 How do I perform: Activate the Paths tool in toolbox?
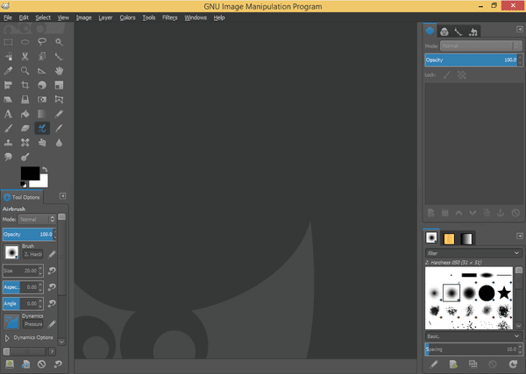point(59,56)
